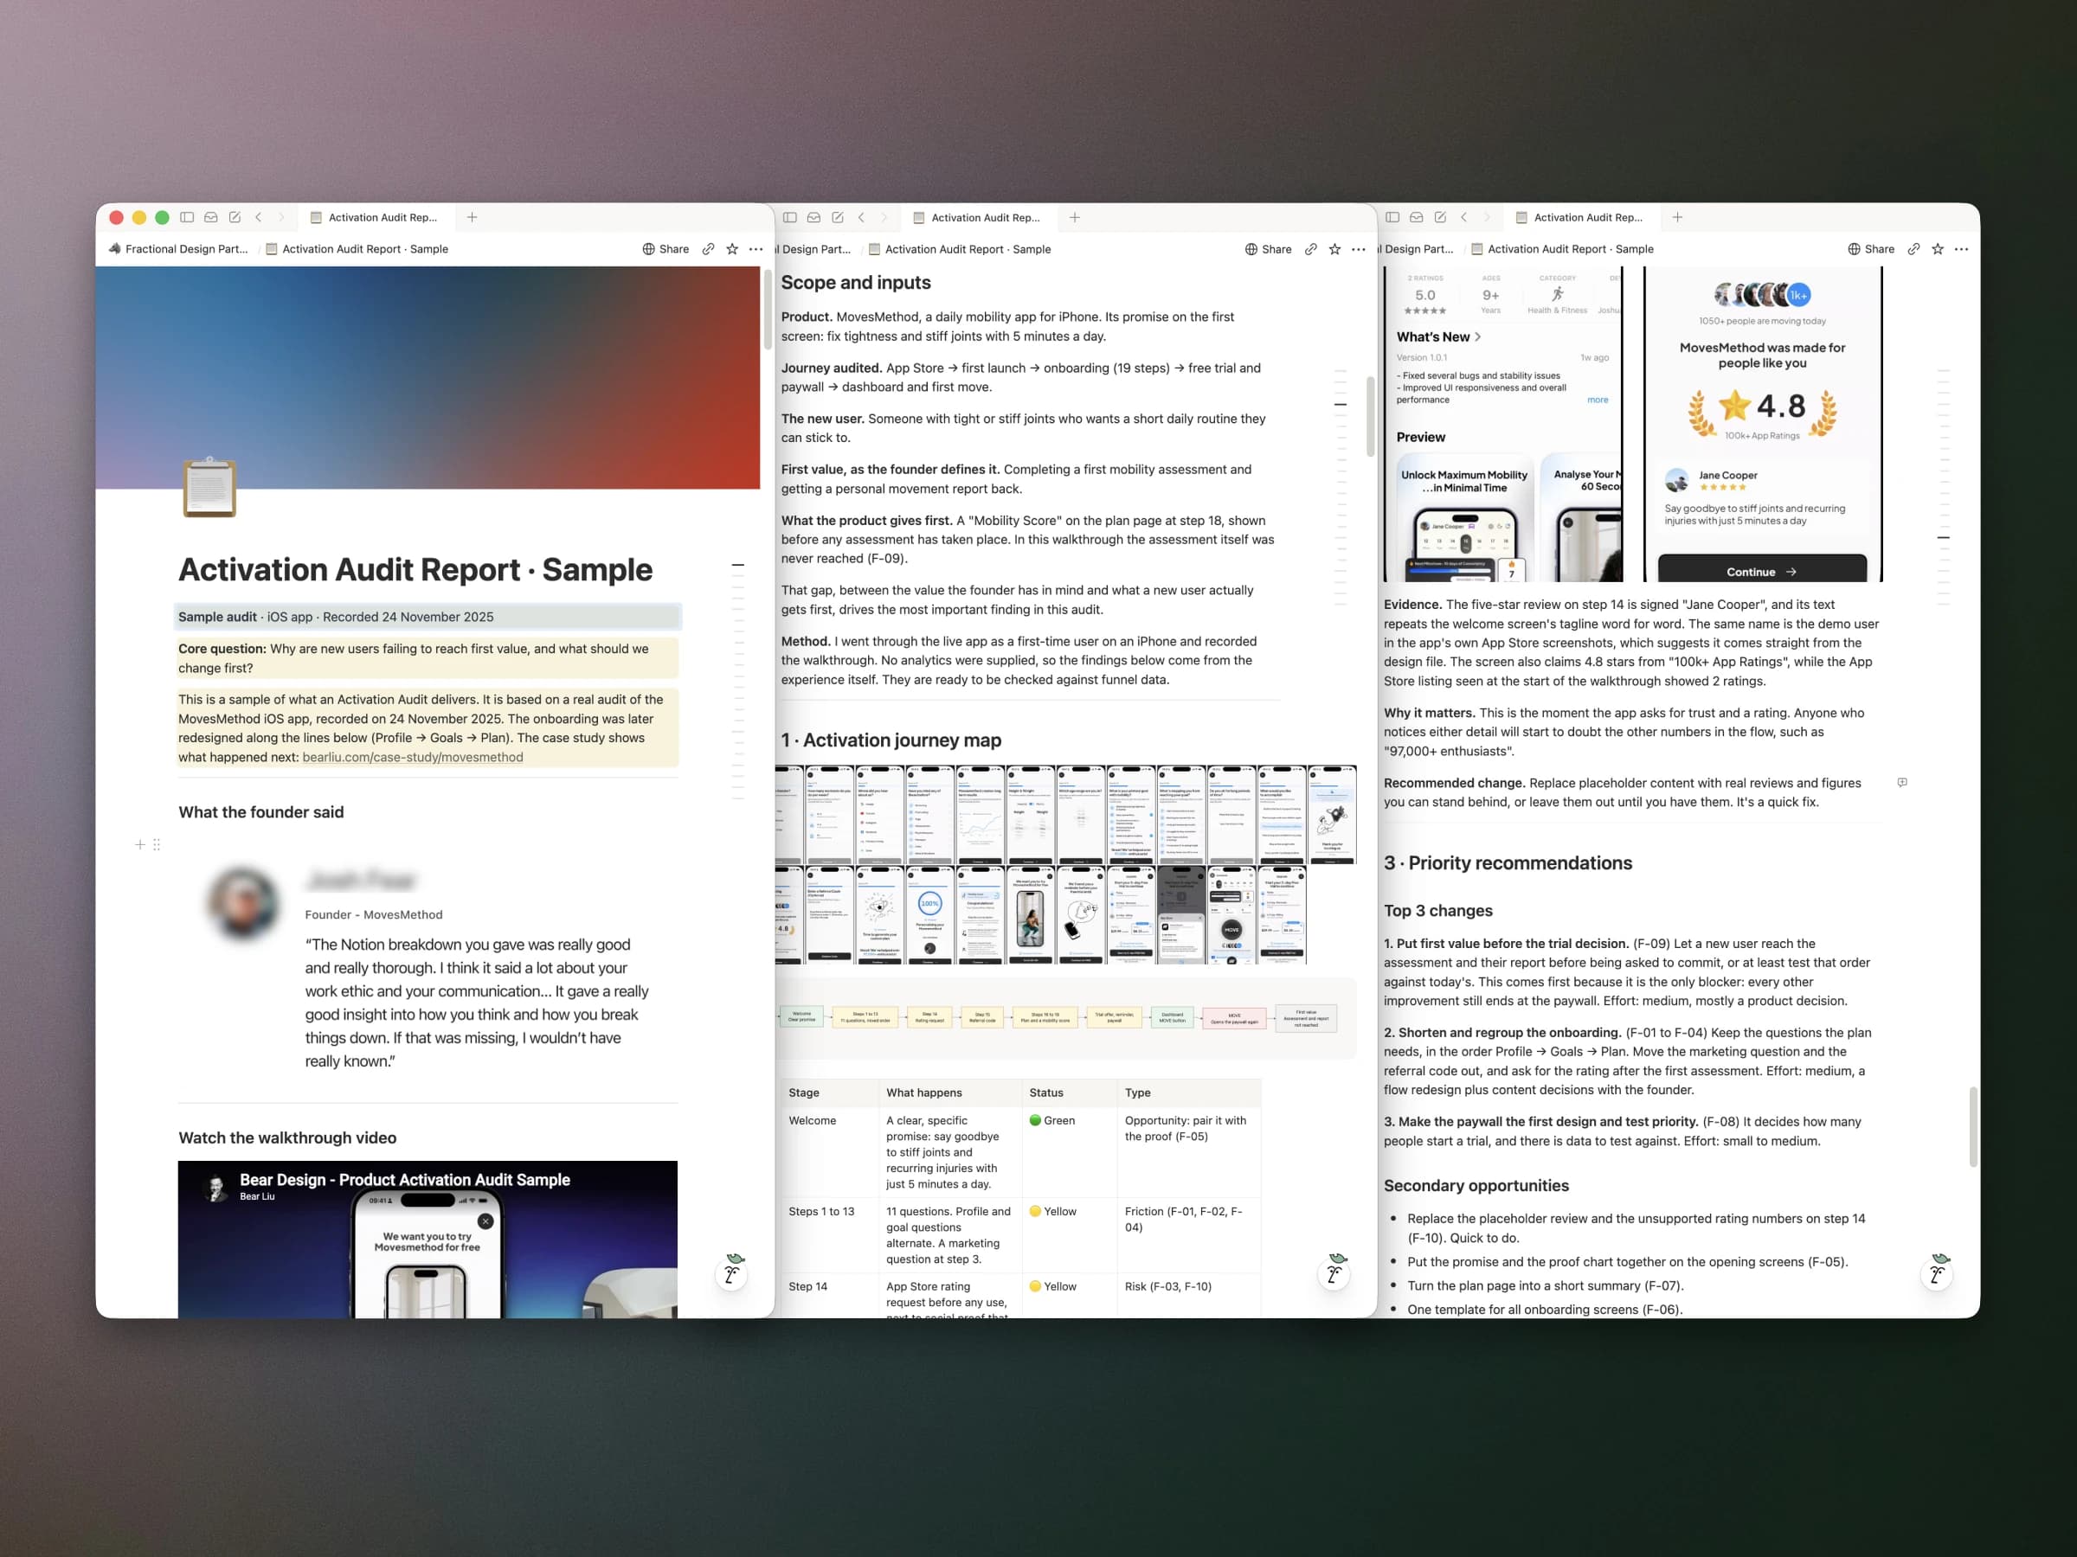2077x1557 pixels.
Task: Toggle the sidebar in the middle window
Action: [x=789, y=217]
